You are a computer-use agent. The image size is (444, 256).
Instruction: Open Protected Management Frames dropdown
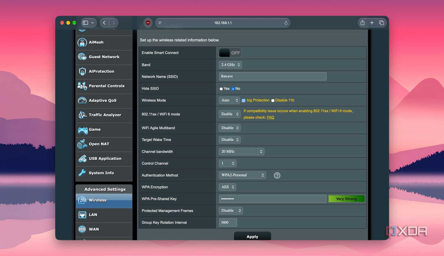coord(231,211)
